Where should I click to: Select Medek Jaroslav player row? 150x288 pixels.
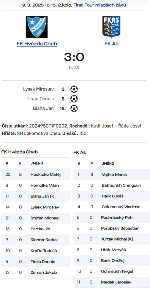pos(112,282)
